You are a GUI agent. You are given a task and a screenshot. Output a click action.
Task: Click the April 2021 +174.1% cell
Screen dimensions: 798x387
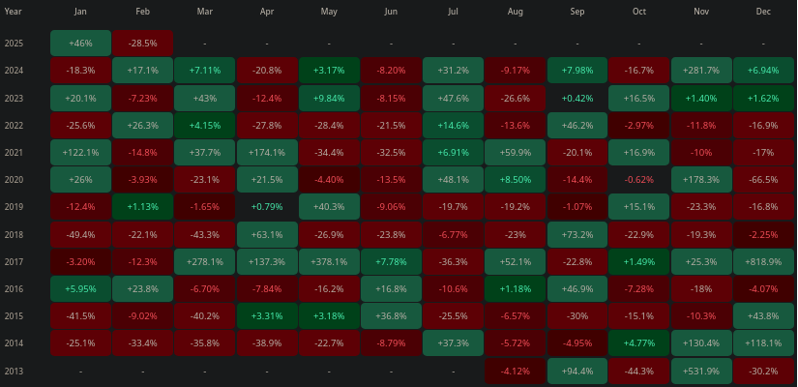pyautogui.click(x=267, y=152)
